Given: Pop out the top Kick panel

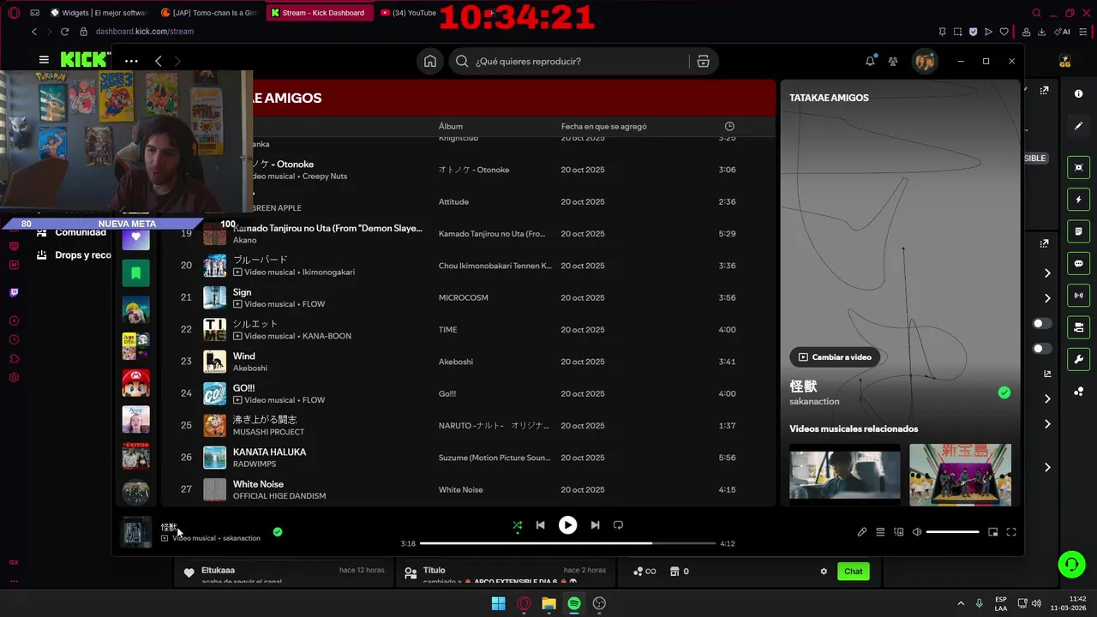Looking at the screenshot, I should (1045, 91).
